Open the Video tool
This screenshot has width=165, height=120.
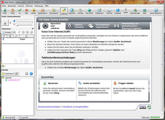[x=144, y=11]
